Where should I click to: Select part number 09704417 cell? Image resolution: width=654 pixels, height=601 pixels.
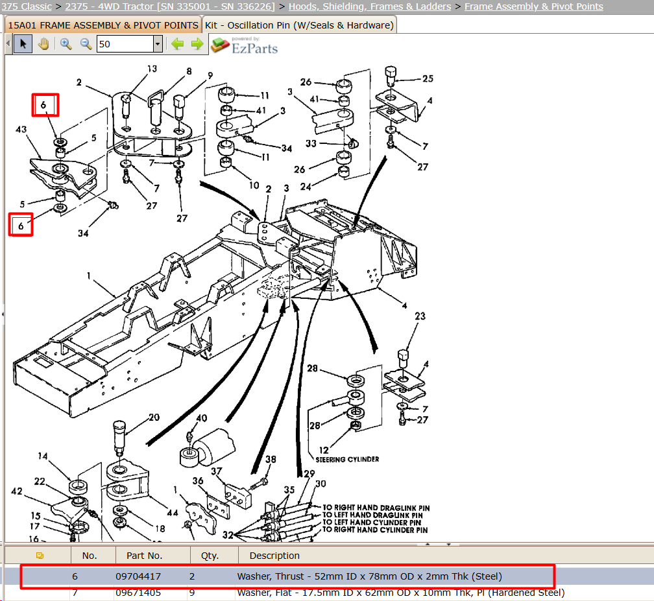[x=138, y=576]
